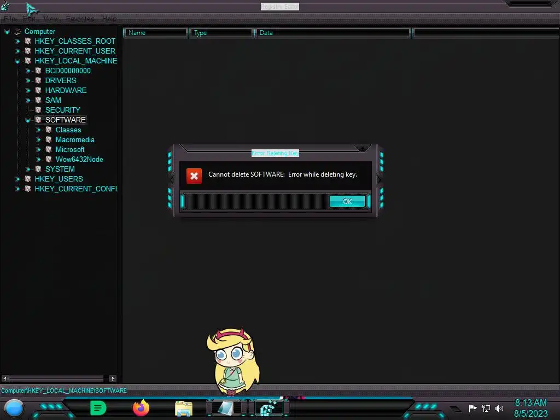
Task: Click the DRIVERS key icon
Action: (x=38, y=80)
